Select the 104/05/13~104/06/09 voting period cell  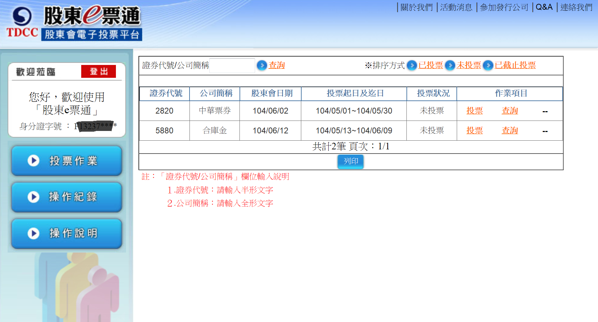point(354,131)
